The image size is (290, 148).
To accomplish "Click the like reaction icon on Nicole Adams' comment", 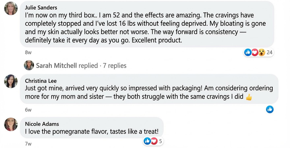I will [147, 141].
